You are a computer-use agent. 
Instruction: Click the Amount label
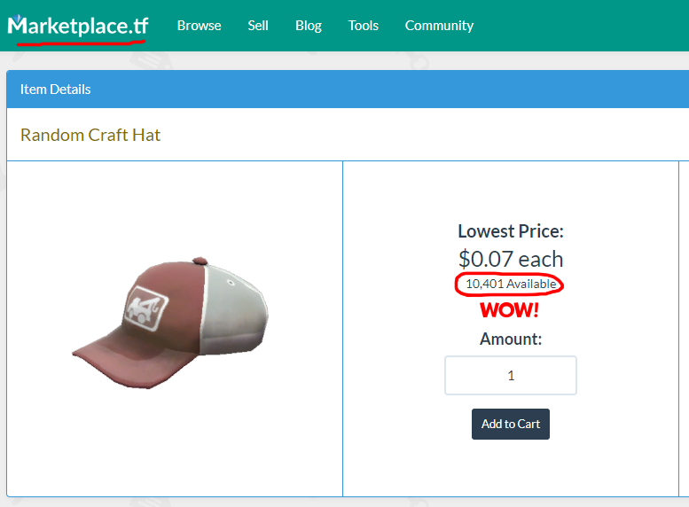tap(511, 339)
